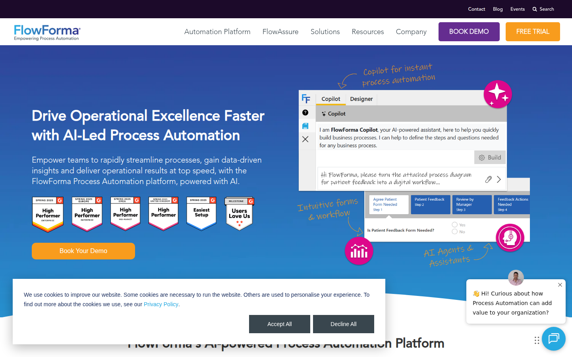Close the chat greeting popup
Image resolution: width=572 pixels, height=357 pixels.
(x=560, y=285)
